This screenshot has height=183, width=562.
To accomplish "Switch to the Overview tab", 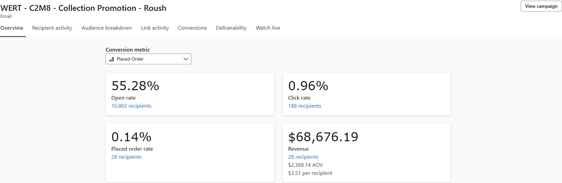I will point(12,28).
